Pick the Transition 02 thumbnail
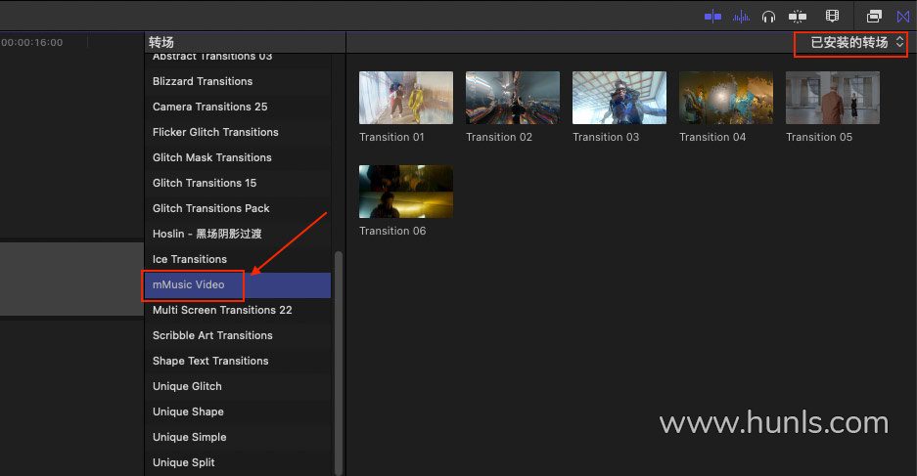 (x=512, y=98)
